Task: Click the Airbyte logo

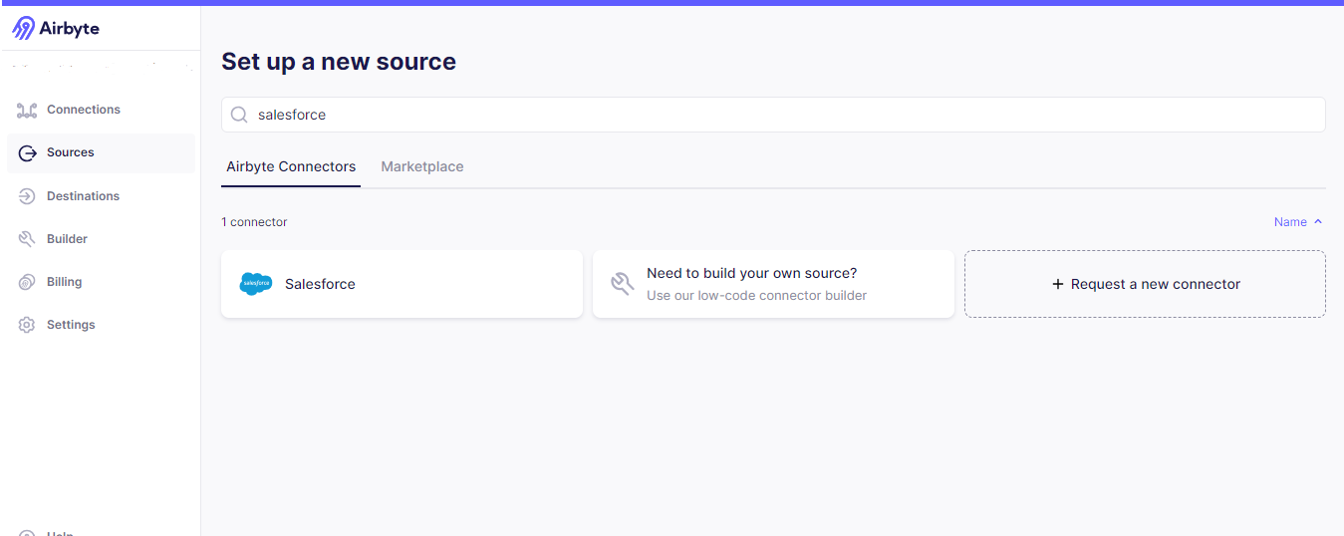Action: (56, 28)
